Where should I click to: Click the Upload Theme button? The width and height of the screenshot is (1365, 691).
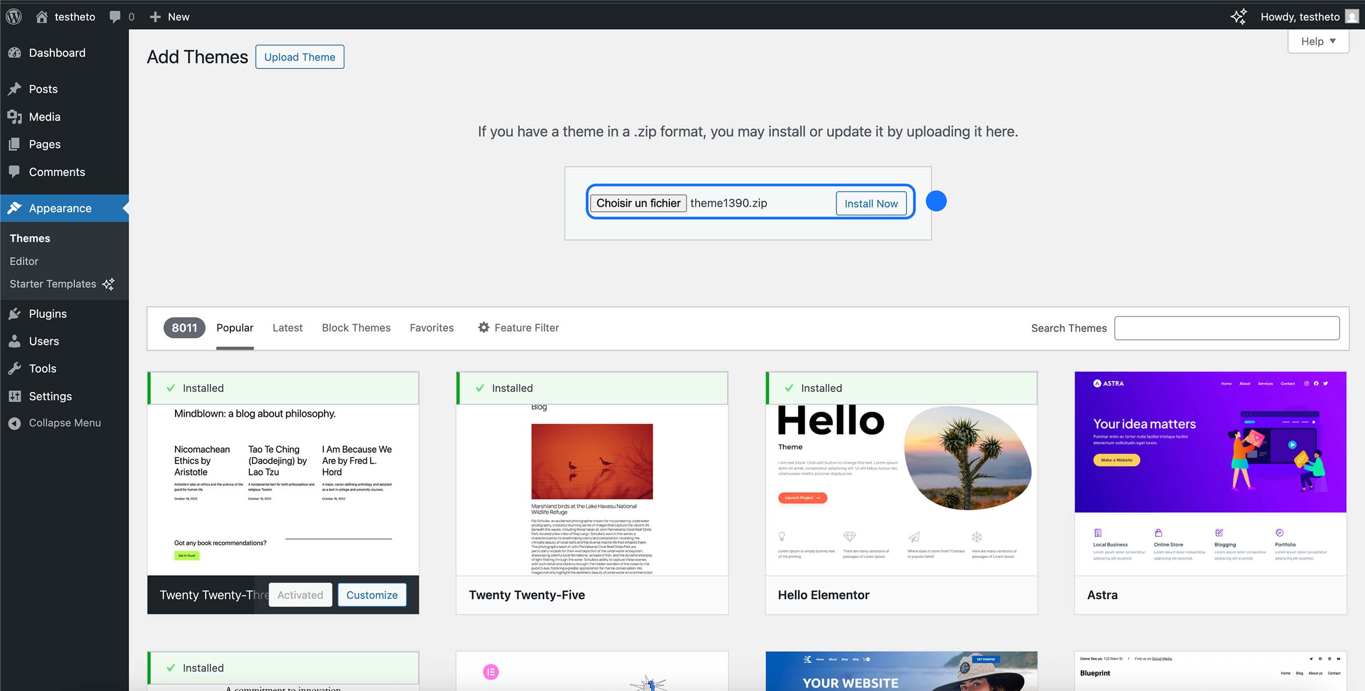click(300, 56)
